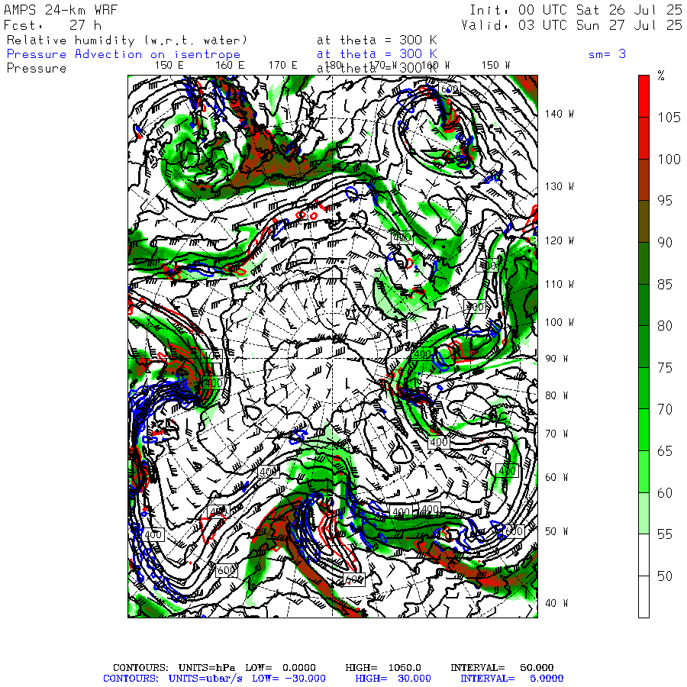
Task: Click the blue "sm= 3" smoothing label
Action: click(607, 54)
